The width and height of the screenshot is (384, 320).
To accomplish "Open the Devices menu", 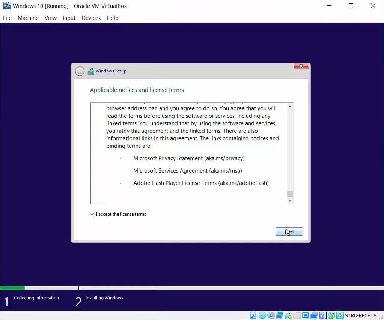I will pos(91,18).
